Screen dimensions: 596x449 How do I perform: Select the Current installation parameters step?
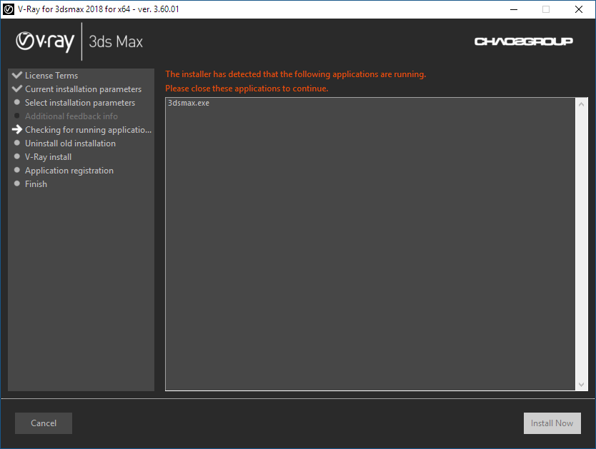(x=83, y=89)
